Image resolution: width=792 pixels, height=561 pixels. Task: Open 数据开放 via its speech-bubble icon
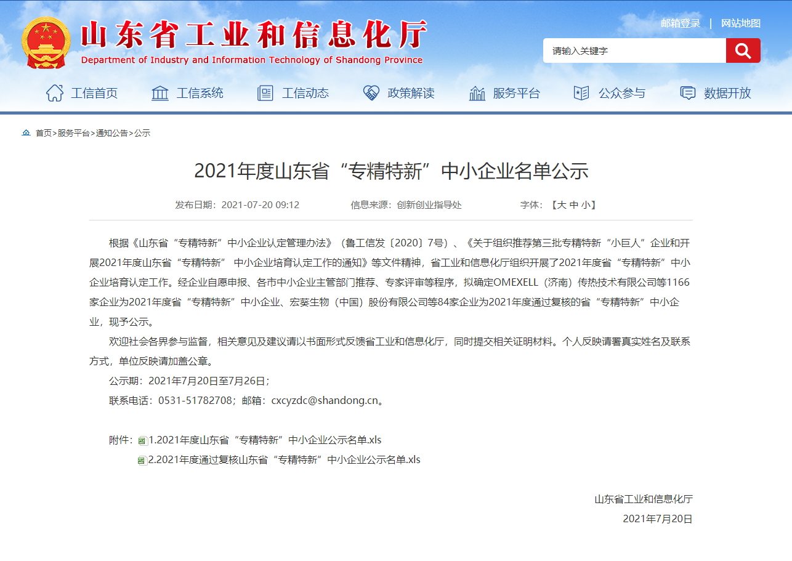click(x=687, y=92)
